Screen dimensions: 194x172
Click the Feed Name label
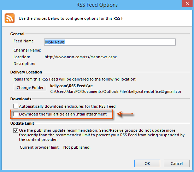coord(24,41)
